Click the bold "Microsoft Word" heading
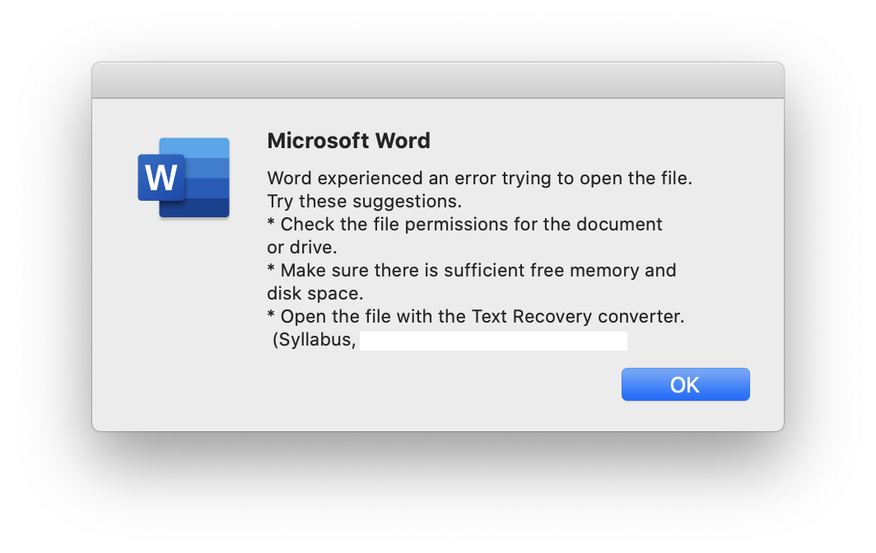This screenshot has height=553, width=876. [x=348, y=141]
